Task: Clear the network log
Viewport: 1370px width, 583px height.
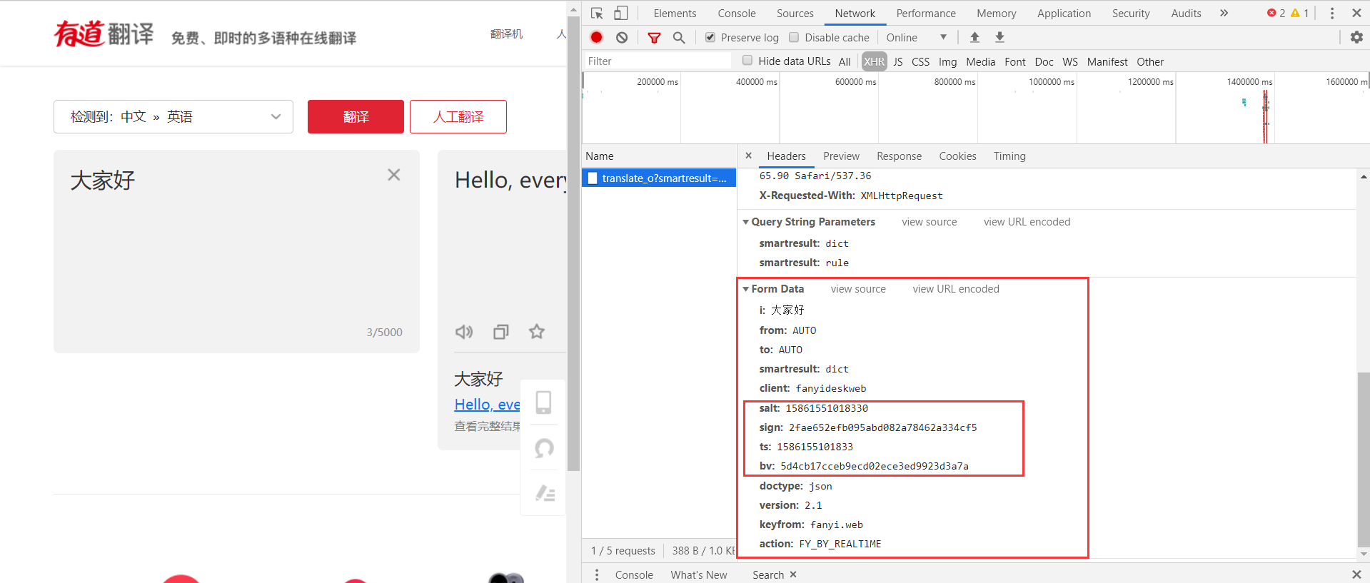Action: click(x=622, y=37)
